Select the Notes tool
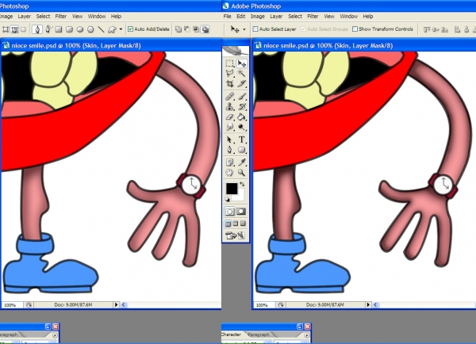476x344 pixels. tap(230, 162)
